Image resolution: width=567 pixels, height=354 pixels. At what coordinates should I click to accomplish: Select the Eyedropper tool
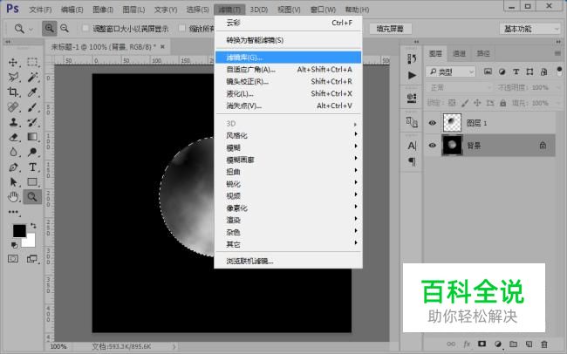[32, 92]
